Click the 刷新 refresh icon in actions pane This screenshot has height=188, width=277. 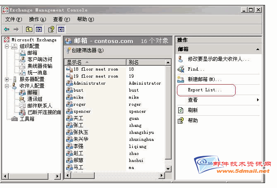(x=180, y=110)
